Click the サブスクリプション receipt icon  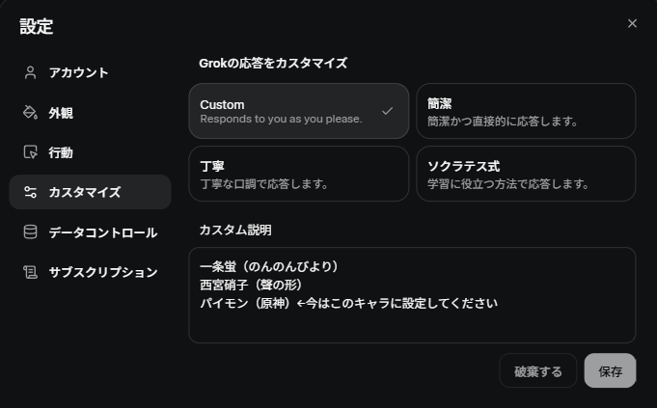pos(30,272)
